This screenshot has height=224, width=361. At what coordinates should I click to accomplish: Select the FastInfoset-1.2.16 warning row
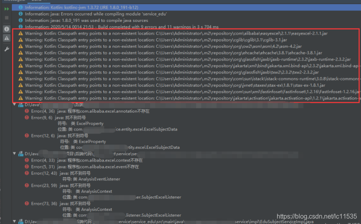[x=186, y=92]
